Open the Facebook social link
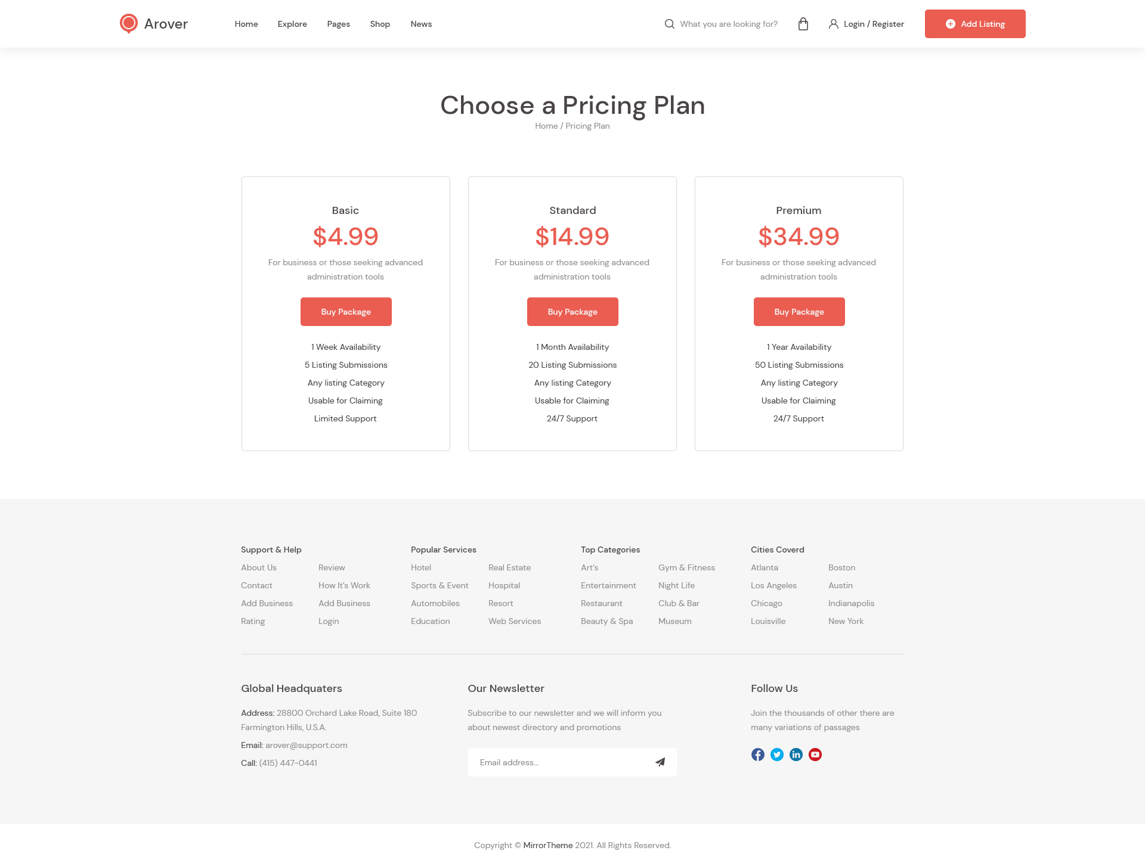Viewport: 1145px width, 866px height. click(x=758, y=755)
